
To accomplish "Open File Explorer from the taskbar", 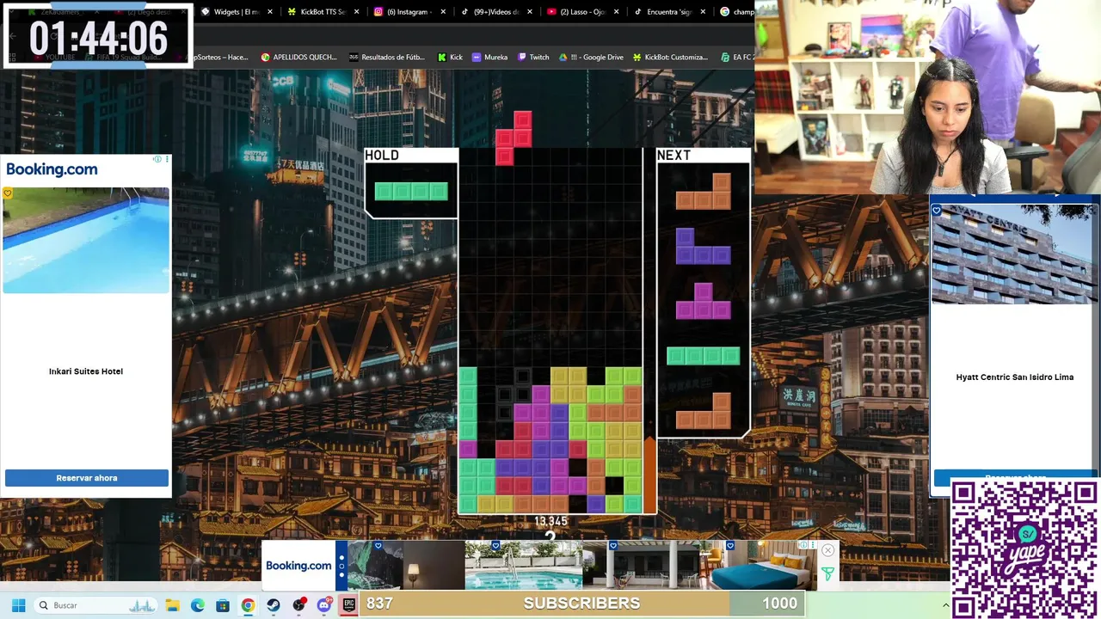I will coord(172,605).
